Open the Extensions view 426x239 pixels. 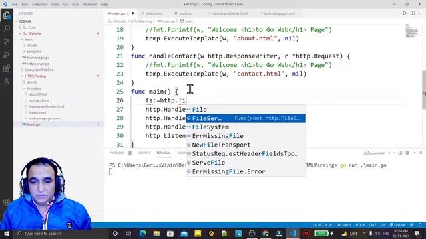tap(7, 68)
